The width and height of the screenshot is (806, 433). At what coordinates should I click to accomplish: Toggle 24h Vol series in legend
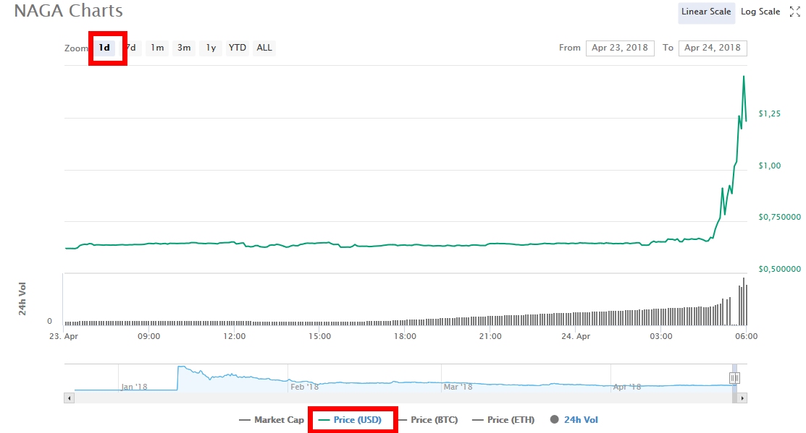tap(574, 420)
